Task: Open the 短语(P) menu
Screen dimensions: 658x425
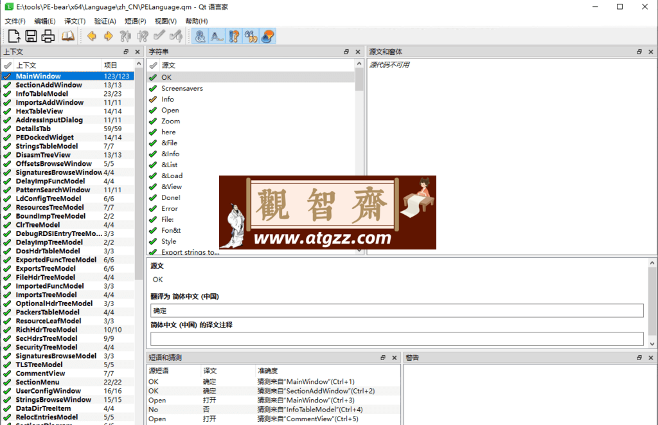Action: (x=135, y=21)
